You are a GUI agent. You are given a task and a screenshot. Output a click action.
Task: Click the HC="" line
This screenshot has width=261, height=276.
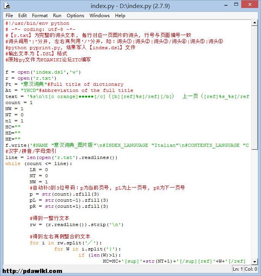[13, 127]
